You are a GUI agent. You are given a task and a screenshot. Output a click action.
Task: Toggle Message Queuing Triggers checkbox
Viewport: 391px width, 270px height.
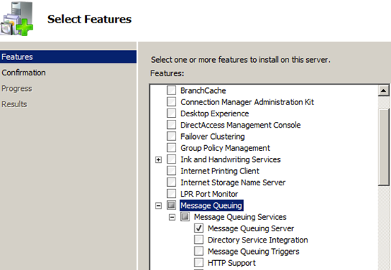(199, 251)
